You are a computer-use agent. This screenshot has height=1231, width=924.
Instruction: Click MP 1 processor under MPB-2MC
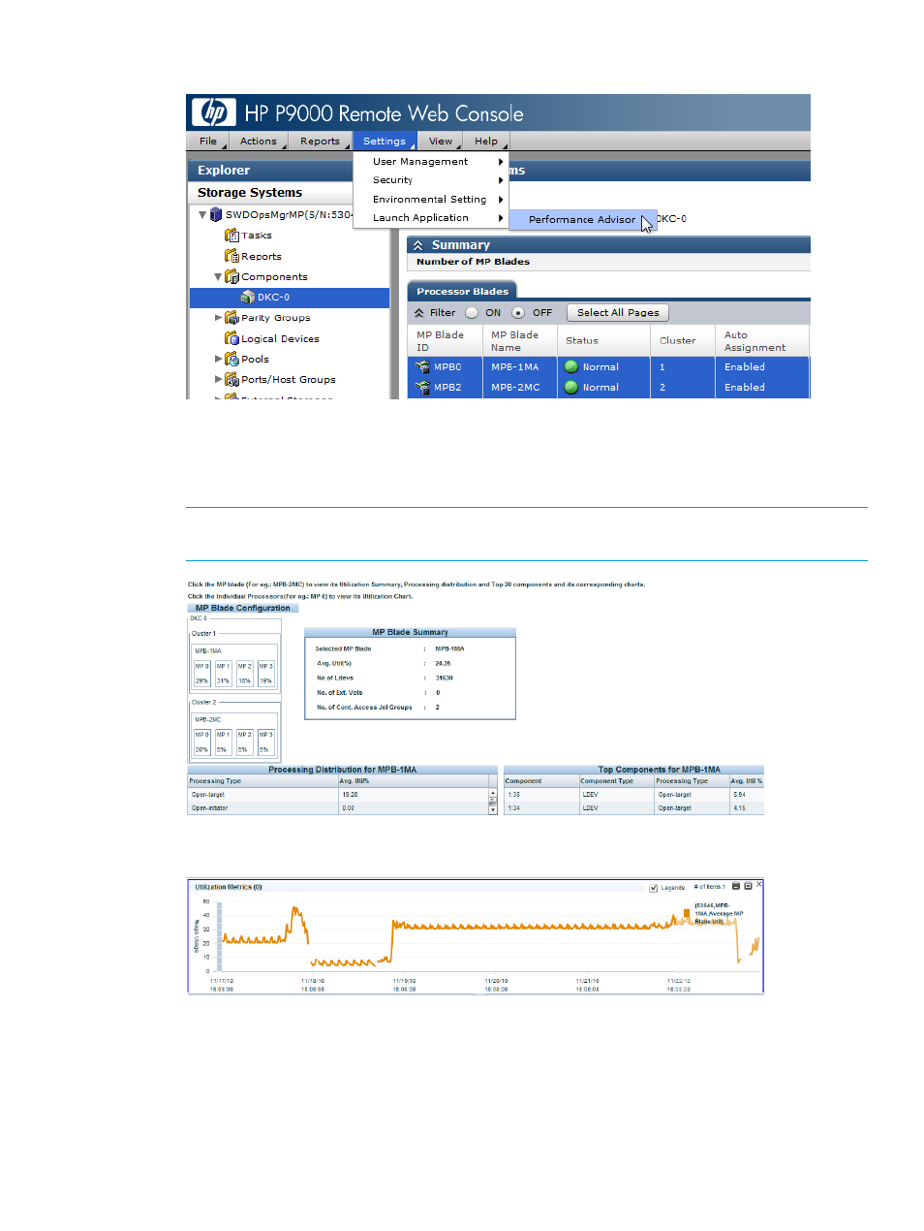[x=224, y=742]
